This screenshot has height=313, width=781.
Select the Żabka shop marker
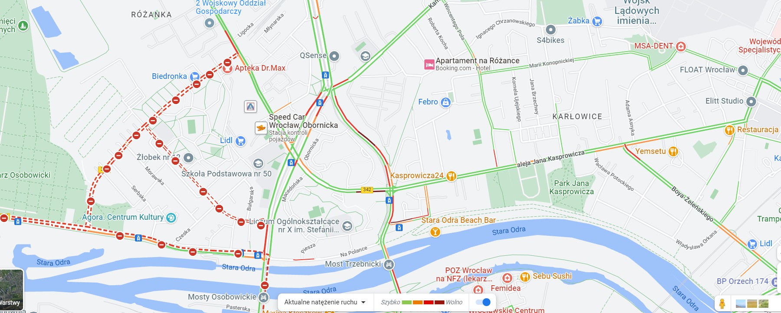pos(597,21)
